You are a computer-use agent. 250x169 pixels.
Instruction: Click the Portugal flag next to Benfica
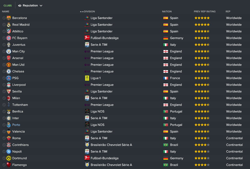point(166,111)
